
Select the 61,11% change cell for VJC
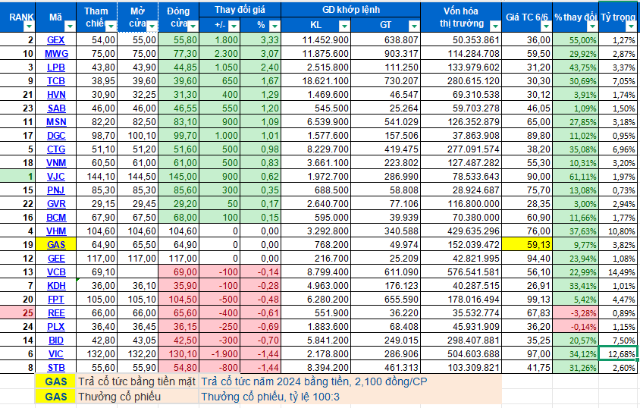pos(576,177)
